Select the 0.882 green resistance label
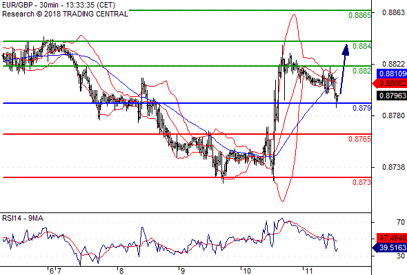The width and height of the screenshot is (407, 275). pyautogui.click(x=361, y=71)
